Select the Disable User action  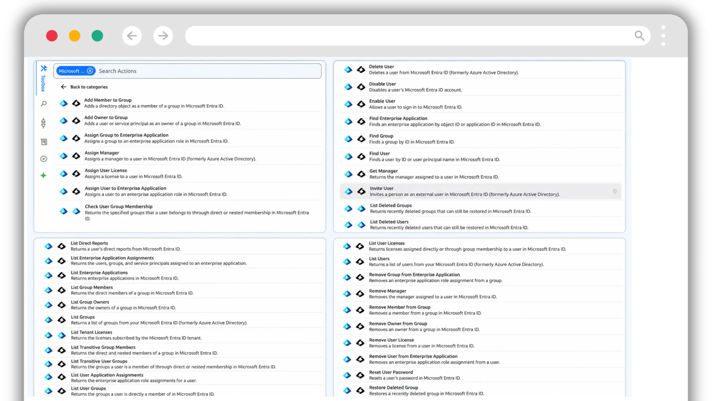(480, 87)
